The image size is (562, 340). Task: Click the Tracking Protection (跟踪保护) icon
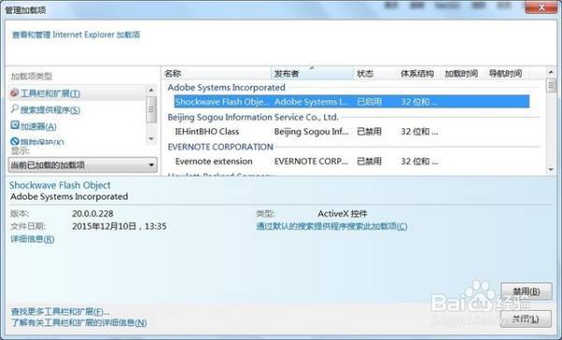(x=15, y=141)
